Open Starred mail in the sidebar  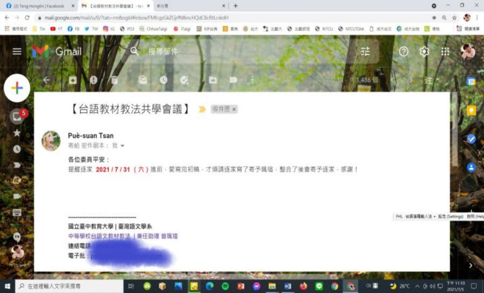(x=17, y=133)
